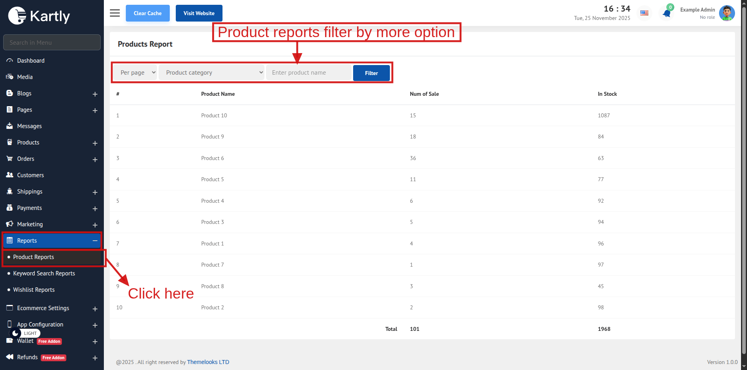The height and width of the screenshot is (370, 747).
Task: Click the admin profile avatar
Action: pos(727,13)
